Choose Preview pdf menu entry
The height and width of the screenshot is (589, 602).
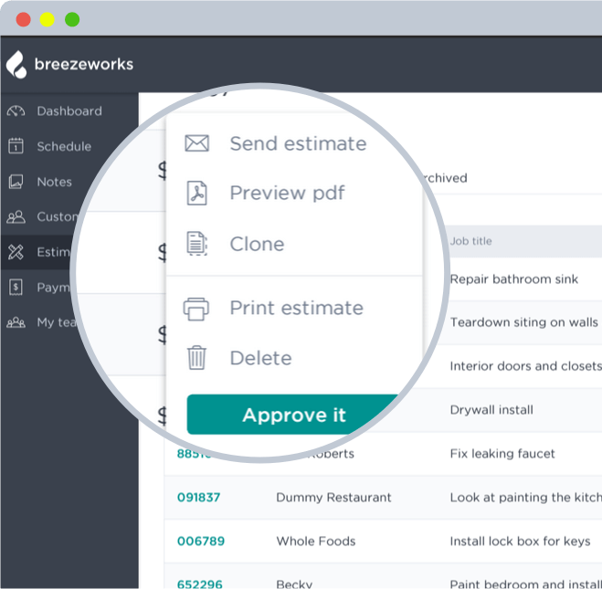point(287,193)
